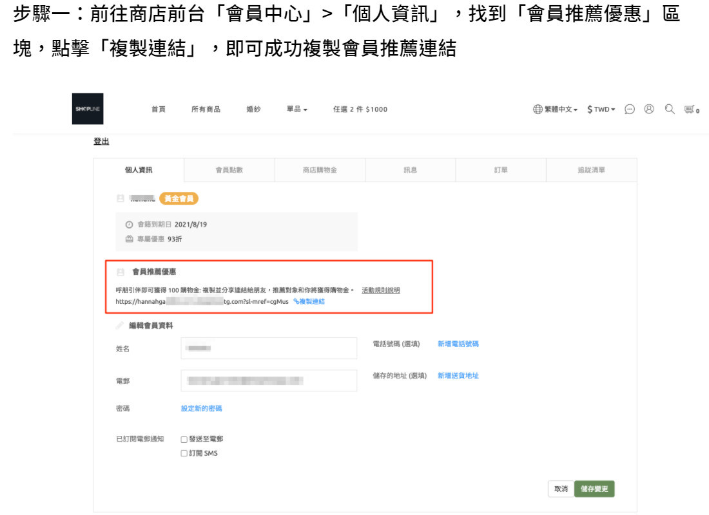
Task: Click the SHOPLINE store logo
Action: pos(87,109)
